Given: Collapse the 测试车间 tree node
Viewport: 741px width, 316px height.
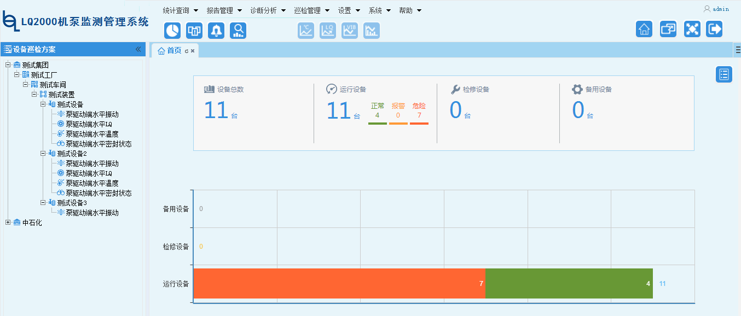Looking at the screenshot, I should pos(25,85).
